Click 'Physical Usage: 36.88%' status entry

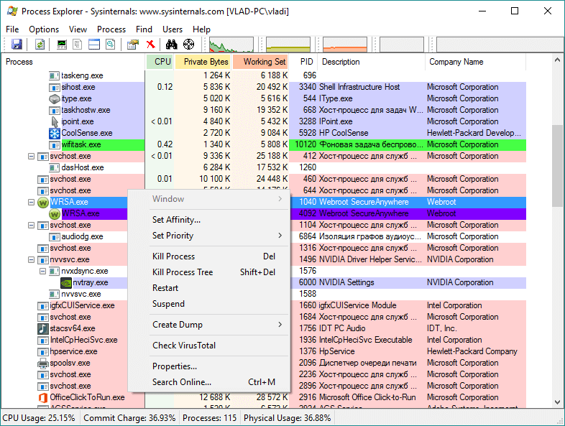288,418
